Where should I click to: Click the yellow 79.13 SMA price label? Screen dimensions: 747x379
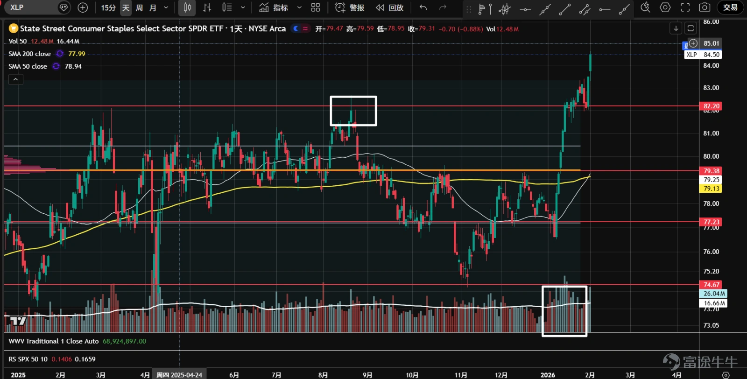711,189
